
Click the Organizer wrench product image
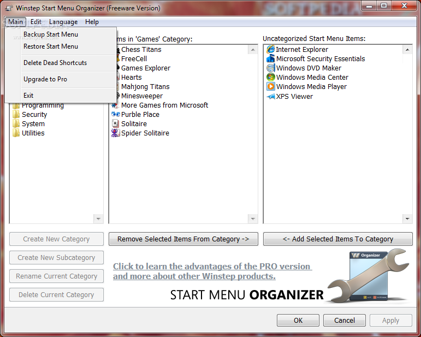[369, 276]
